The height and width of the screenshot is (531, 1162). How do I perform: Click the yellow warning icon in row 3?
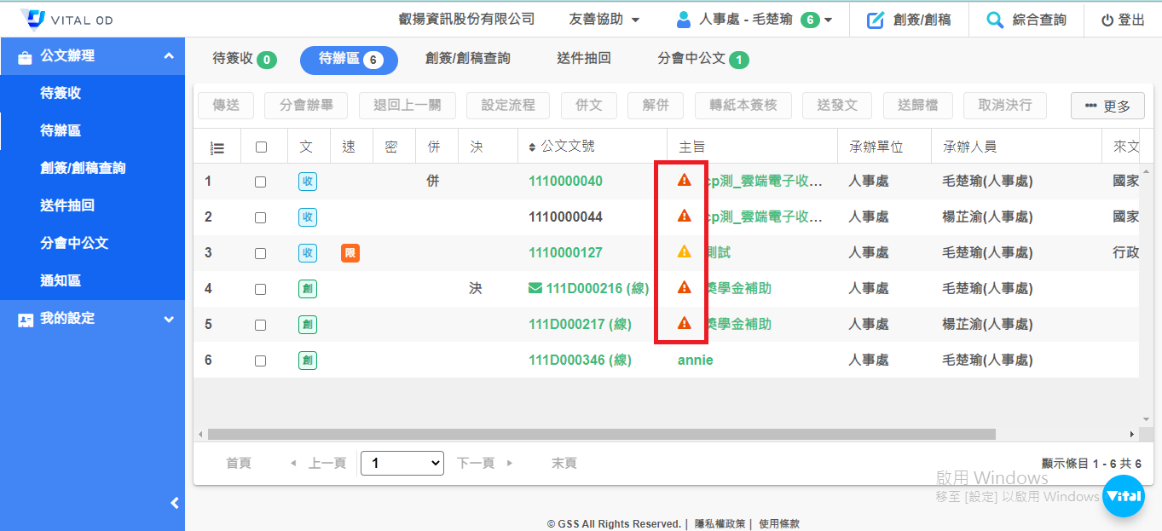[x=684, y=252]
